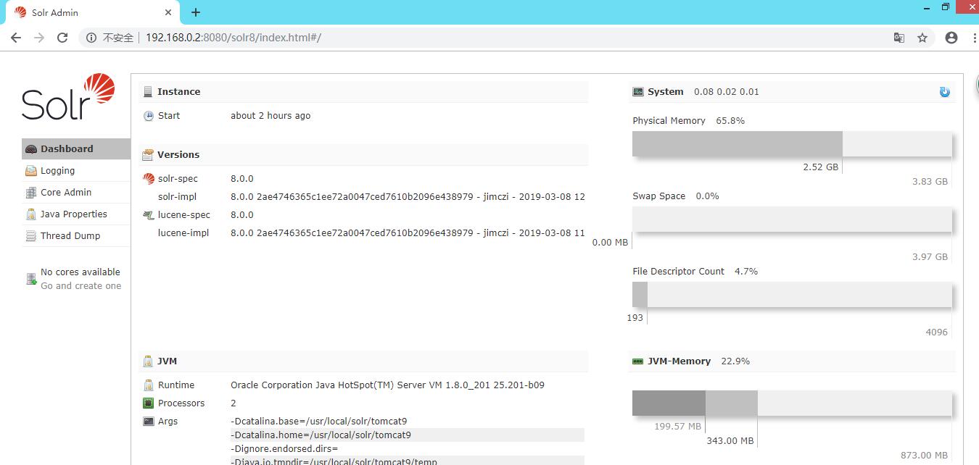Click the File Descriptor Count bar
The height and width of the screenshot is (465, 979).
792,295
